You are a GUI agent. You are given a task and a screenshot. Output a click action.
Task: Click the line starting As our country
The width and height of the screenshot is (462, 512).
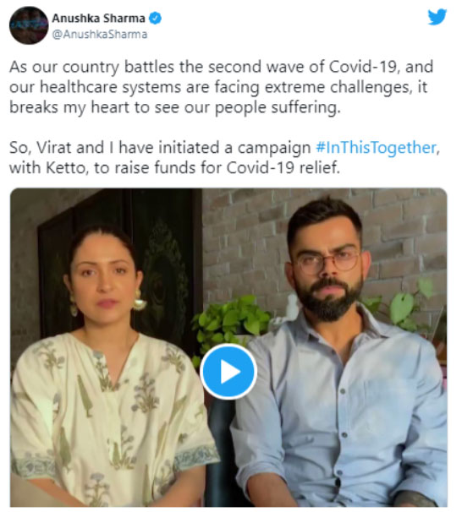coord(222,67)
